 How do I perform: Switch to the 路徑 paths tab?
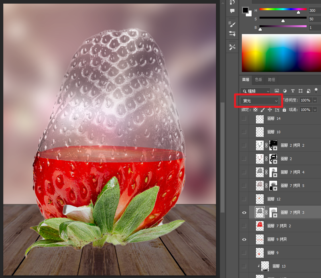[272, 80]
